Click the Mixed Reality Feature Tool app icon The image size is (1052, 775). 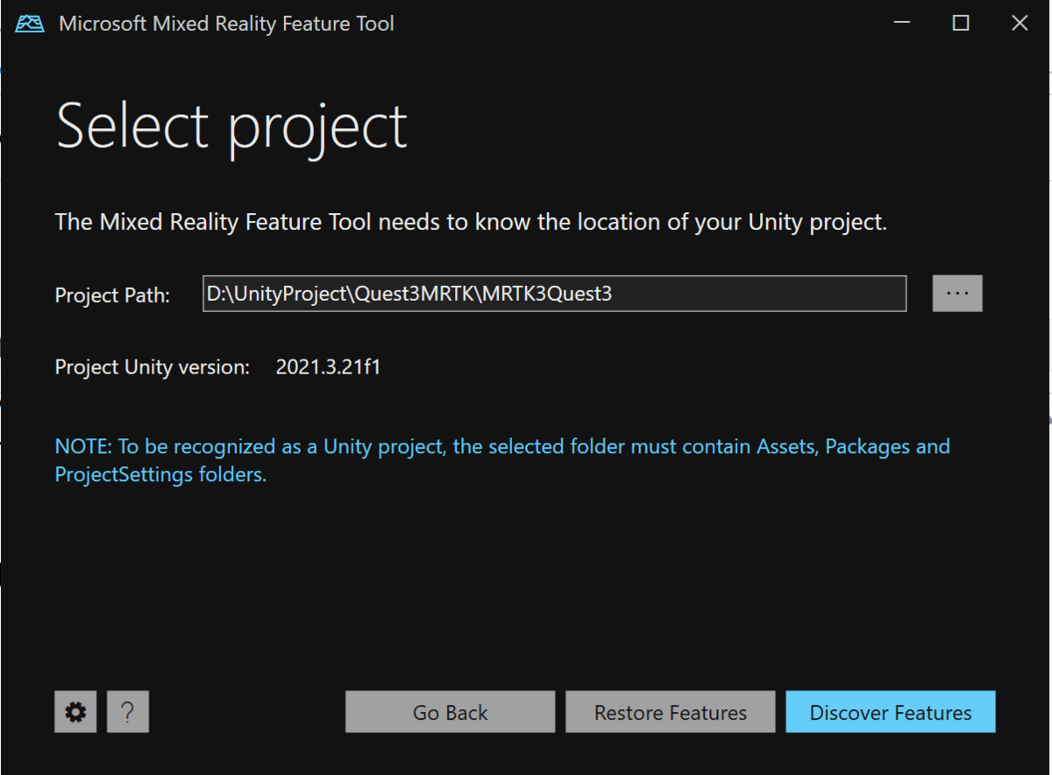point(30,24)
